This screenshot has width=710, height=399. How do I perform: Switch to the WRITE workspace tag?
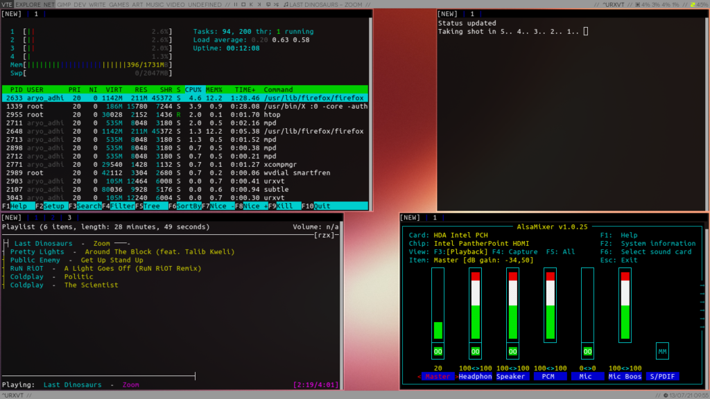[x=97, y=5]
